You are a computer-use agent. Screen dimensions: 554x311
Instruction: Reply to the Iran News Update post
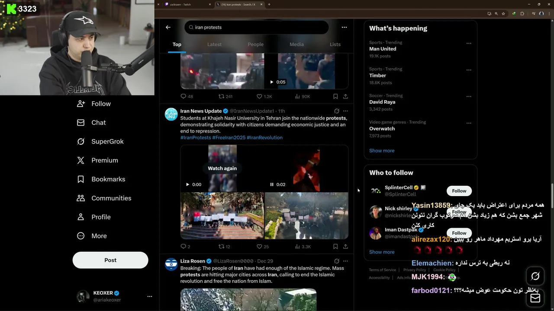click(185, 247)
